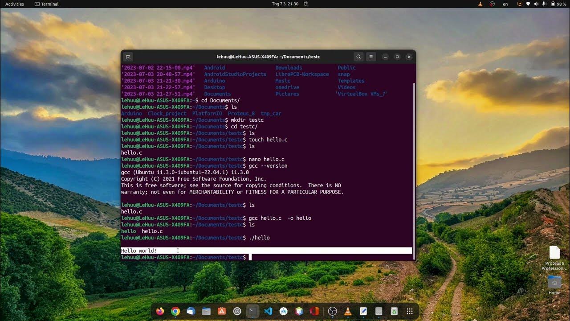The image size is (570, 321).
Task: Open the Proteus 8 Professional desktop icon
Action: 554,258
